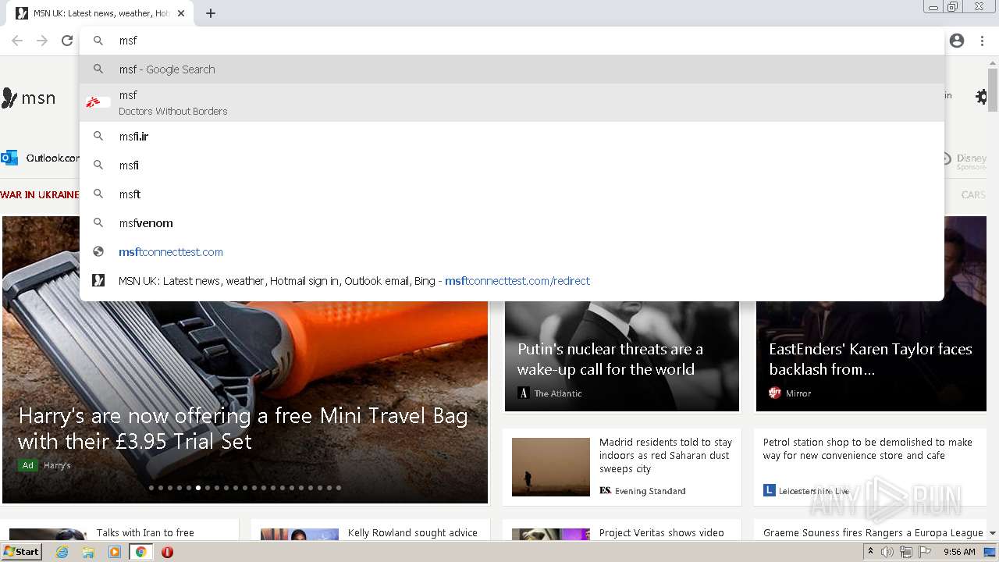Click the Leicestershire Live source icon
The width and height of the screenshot is (999, 562).
[x=769, y=490]
